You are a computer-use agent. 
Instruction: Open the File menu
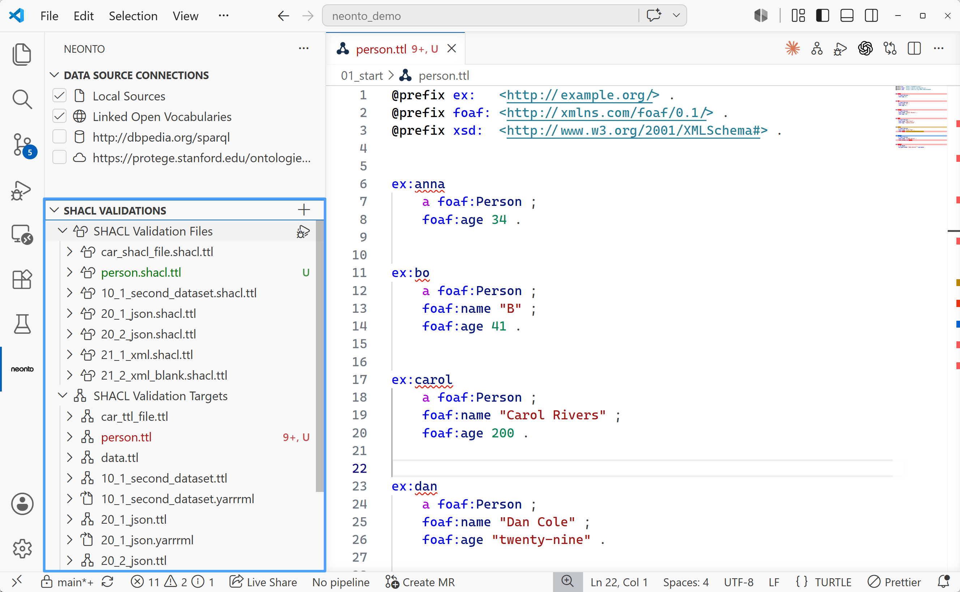coord(50,16)
